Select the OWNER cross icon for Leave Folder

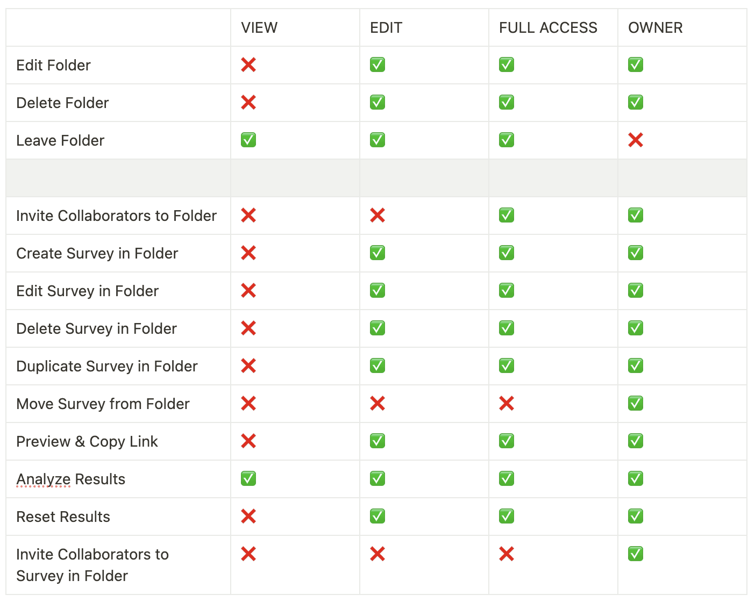pos(635,140)
